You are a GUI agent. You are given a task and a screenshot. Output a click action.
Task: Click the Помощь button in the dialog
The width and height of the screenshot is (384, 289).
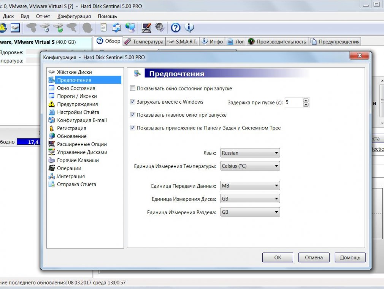[x=350, y=257]
